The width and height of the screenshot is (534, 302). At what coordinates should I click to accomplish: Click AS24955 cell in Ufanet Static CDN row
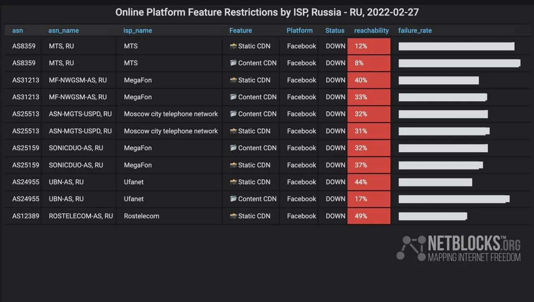point(25,182)
